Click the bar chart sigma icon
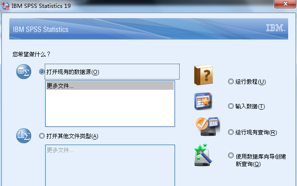This screenshot has width=297, height=186. [24, 136]
